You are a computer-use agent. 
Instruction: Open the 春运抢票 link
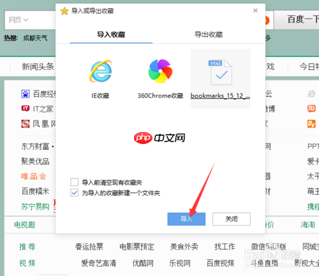[89, 247]
